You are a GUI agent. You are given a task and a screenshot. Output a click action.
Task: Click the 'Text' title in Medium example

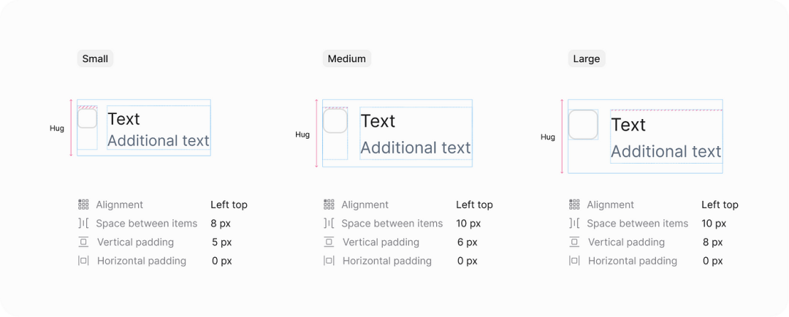coord(378,121)
